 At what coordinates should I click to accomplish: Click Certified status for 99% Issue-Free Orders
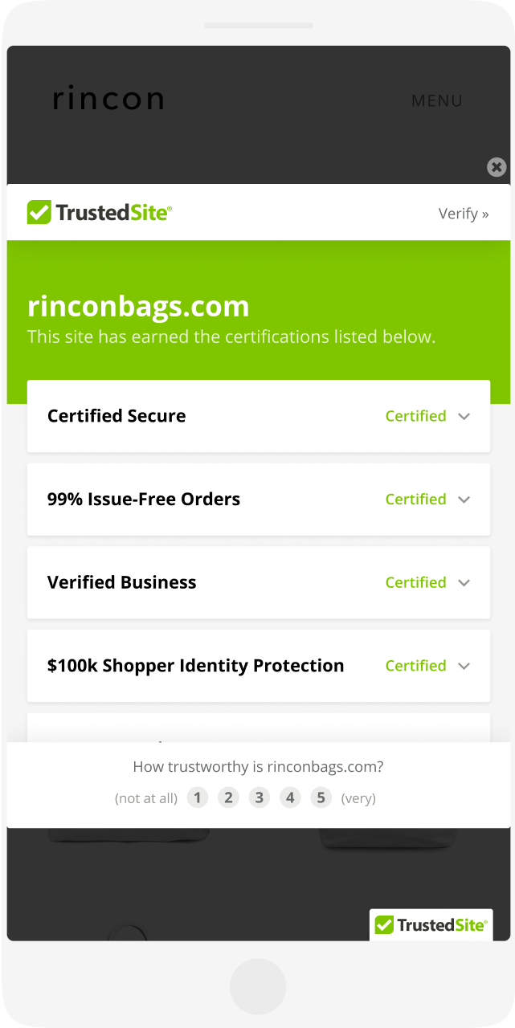pos(415,500)
